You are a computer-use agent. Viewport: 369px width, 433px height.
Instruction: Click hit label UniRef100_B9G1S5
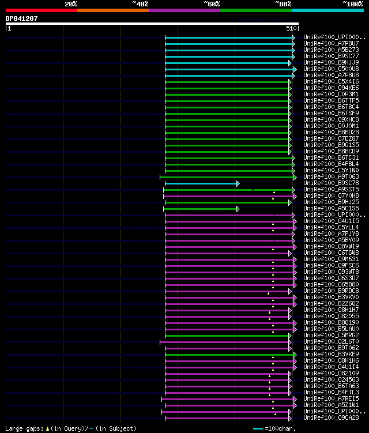click(331, 145)
